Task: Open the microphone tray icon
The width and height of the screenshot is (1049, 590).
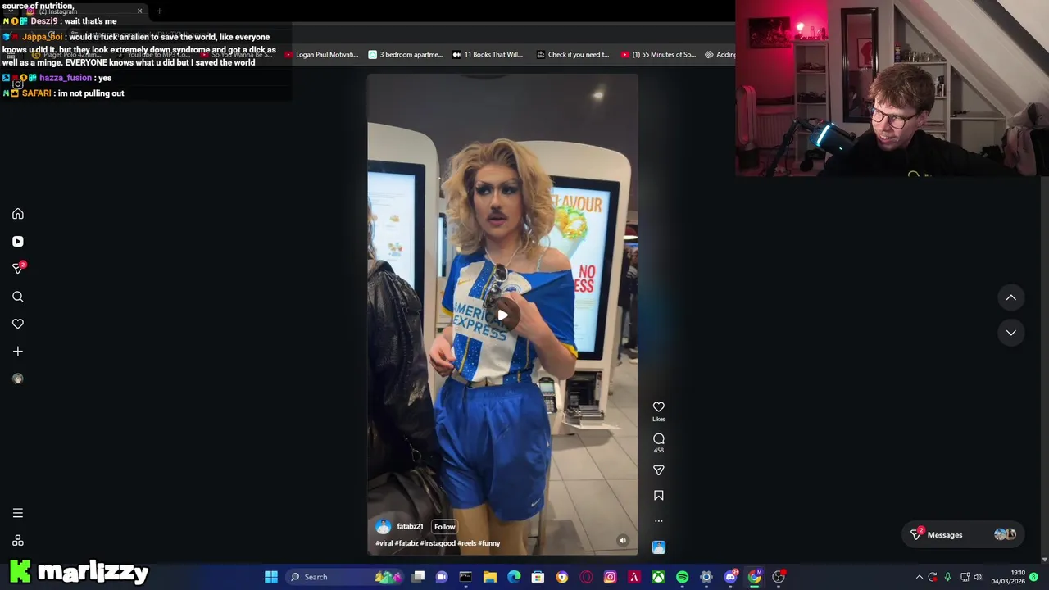Action: point(948,577)
